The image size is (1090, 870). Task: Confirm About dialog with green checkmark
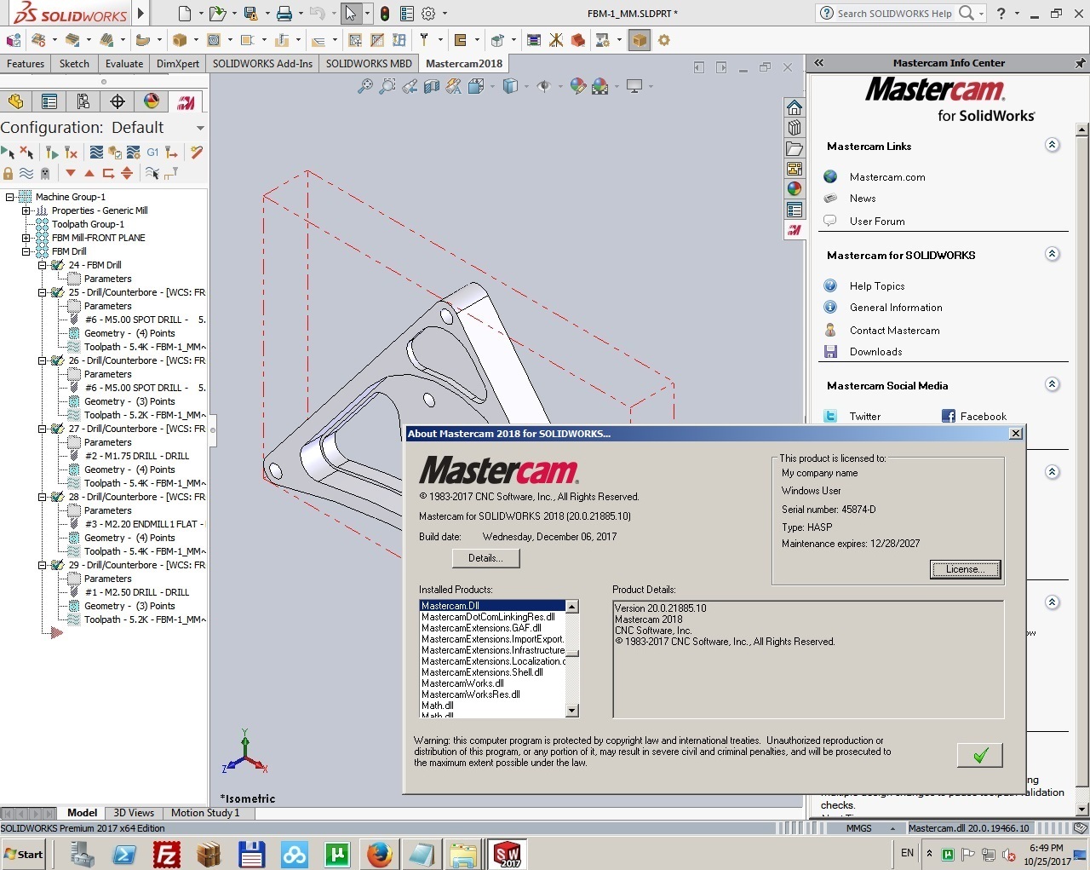pos(980,755)
